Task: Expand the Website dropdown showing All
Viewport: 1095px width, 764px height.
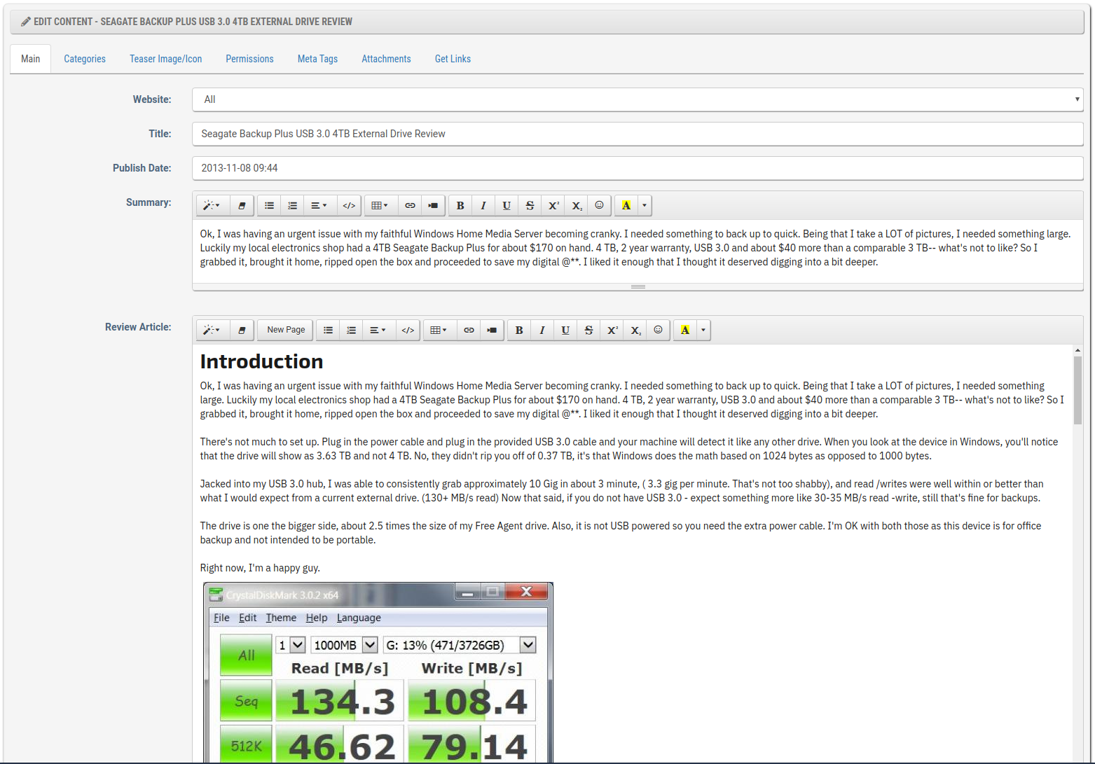Action: coord(638,99)
